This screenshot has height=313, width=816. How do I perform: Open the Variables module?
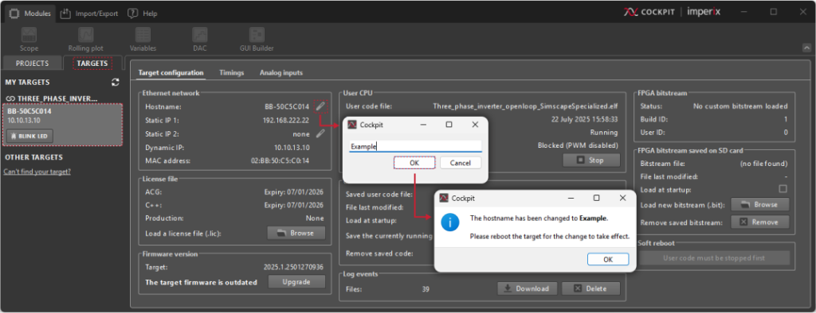point(143,40)
